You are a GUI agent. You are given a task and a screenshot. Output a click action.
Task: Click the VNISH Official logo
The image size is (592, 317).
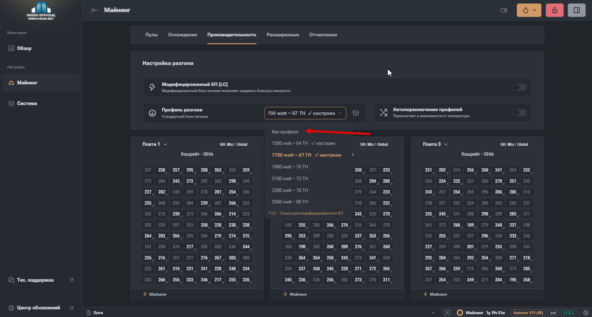[41, 11]
